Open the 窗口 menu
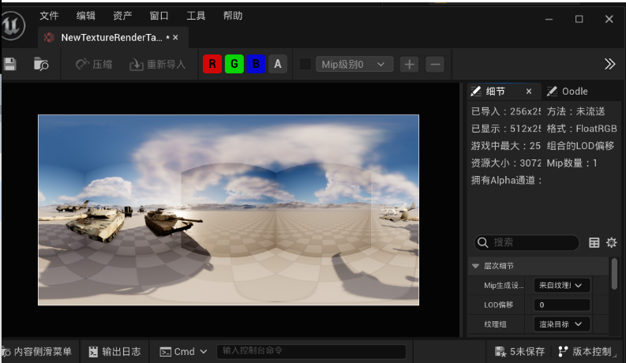The width and height of the screenshot is (626, 363). coord(159,16)
